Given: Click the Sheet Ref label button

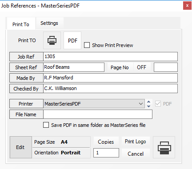Looking at the screenshot, I should point(26,67).
